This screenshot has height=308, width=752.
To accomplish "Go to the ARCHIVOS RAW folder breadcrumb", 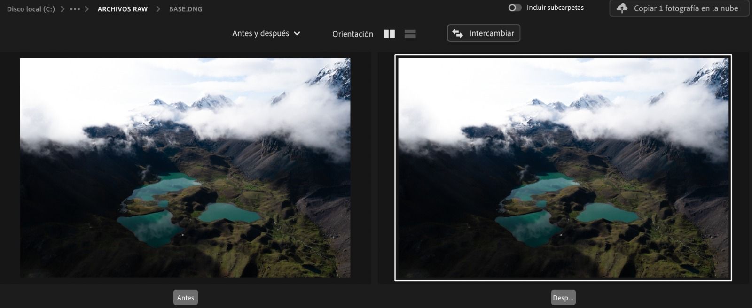I will click(122, 9).
